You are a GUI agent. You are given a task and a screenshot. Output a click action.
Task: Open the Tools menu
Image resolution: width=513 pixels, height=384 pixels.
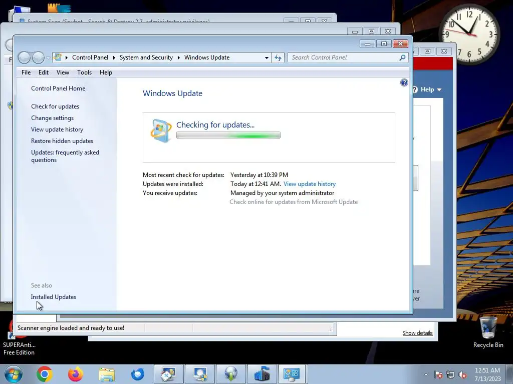click(84, 72)
